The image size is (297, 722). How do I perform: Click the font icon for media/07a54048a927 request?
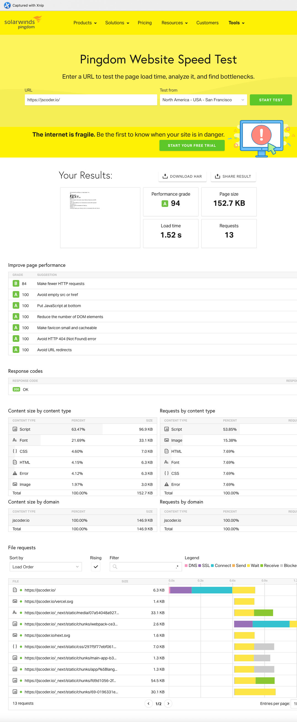pos(15,612)
